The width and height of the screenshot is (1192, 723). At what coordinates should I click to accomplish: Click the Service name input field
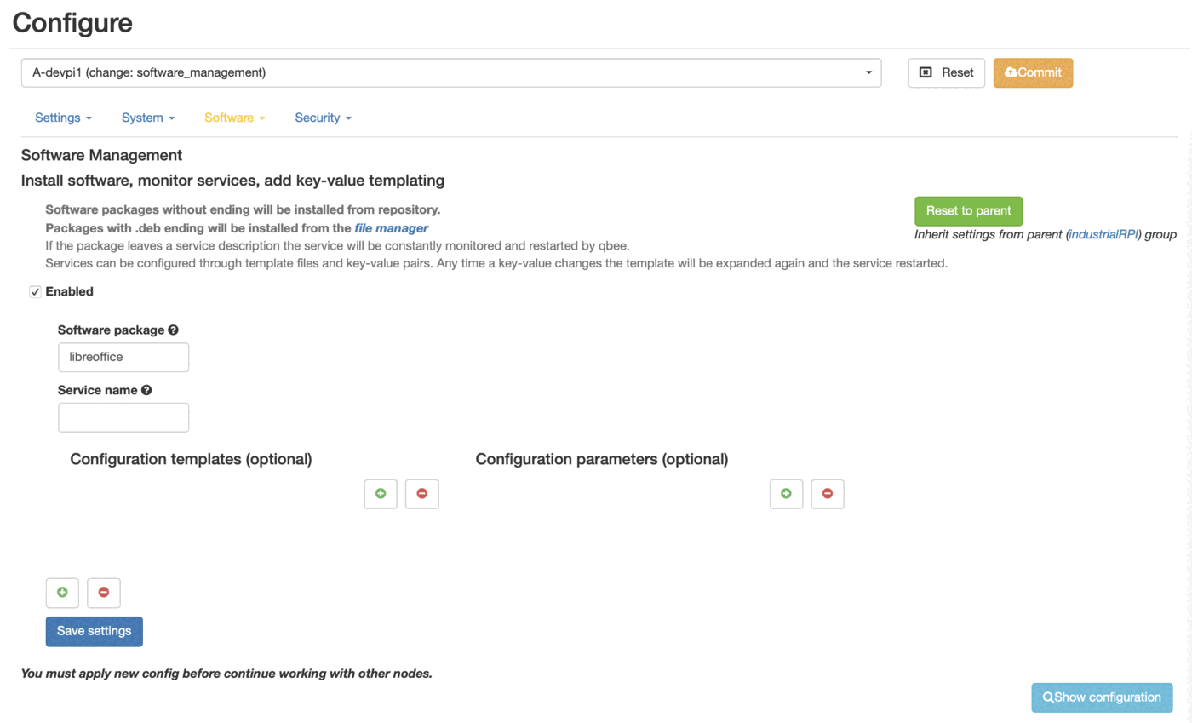pyautogui.click(x=123, y=417)
